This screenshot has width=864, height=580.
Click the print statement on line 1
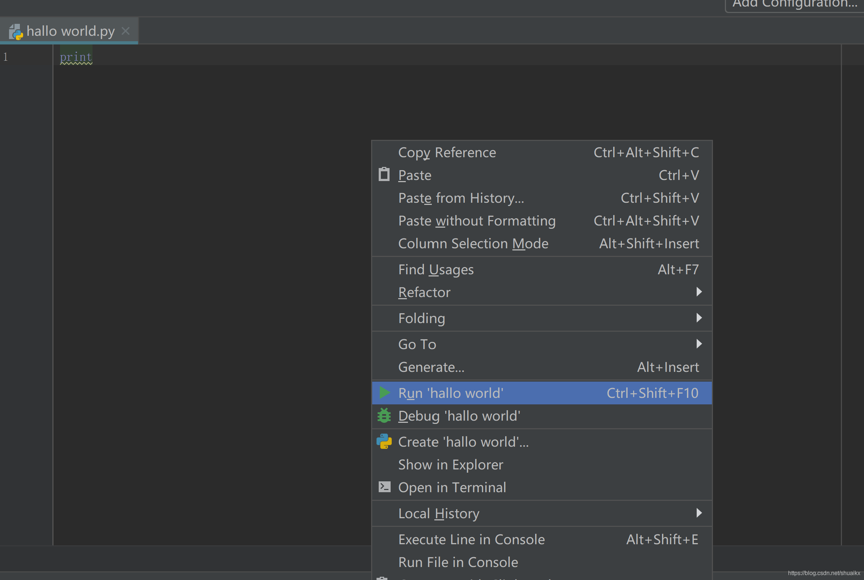click(x=76, y=57)
